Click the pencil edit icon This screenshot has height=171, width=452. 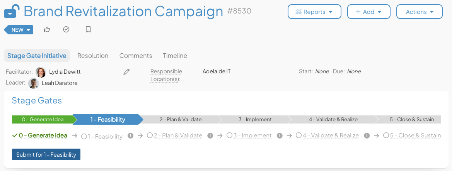126,72
